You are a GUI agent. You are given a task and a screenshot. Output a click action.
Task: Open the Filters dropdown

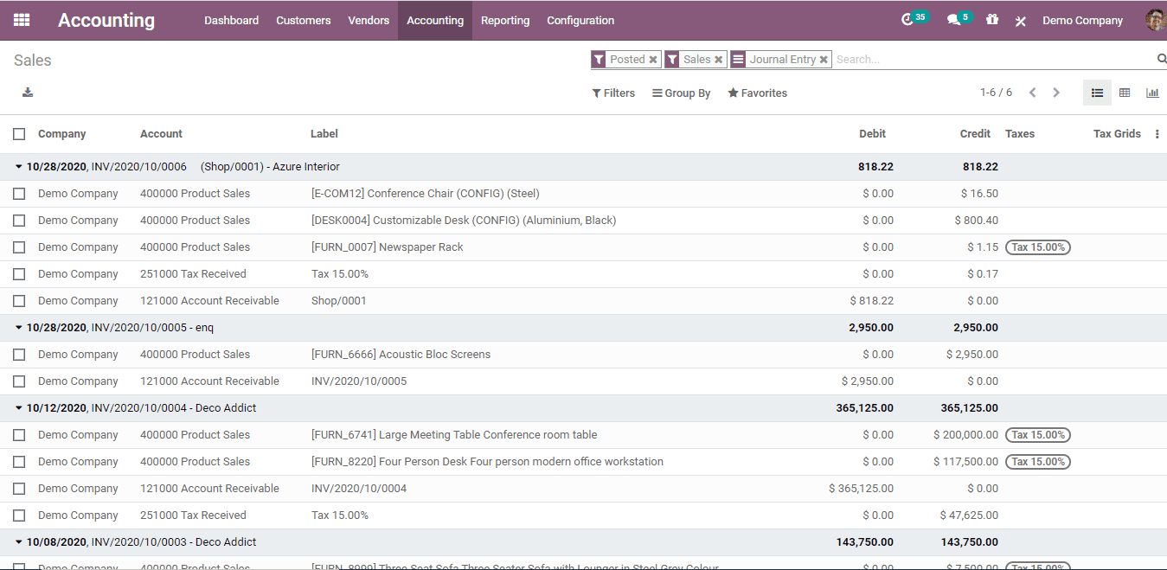tap(613, 93)
